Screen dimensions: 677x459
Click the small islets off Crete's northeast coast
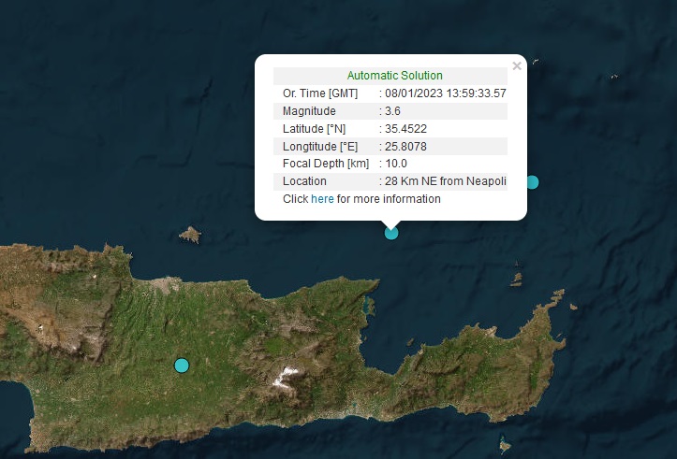(516, 278)
